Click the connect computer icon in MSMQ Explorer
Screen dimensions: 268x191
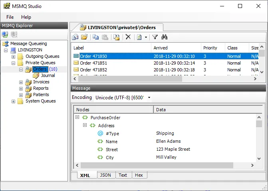point(5,34)
